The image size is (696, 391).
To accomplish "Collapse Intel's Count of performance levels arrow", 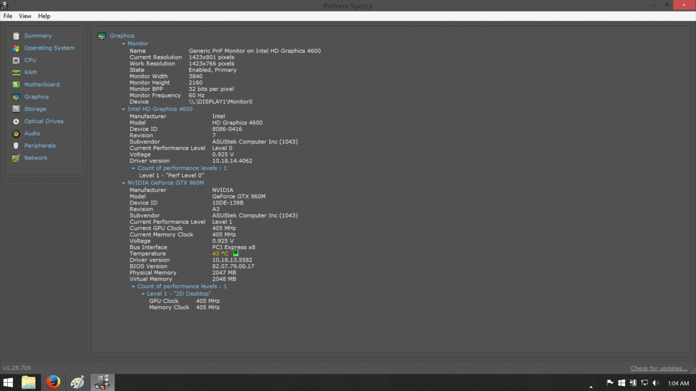I will tap(133, 168).
